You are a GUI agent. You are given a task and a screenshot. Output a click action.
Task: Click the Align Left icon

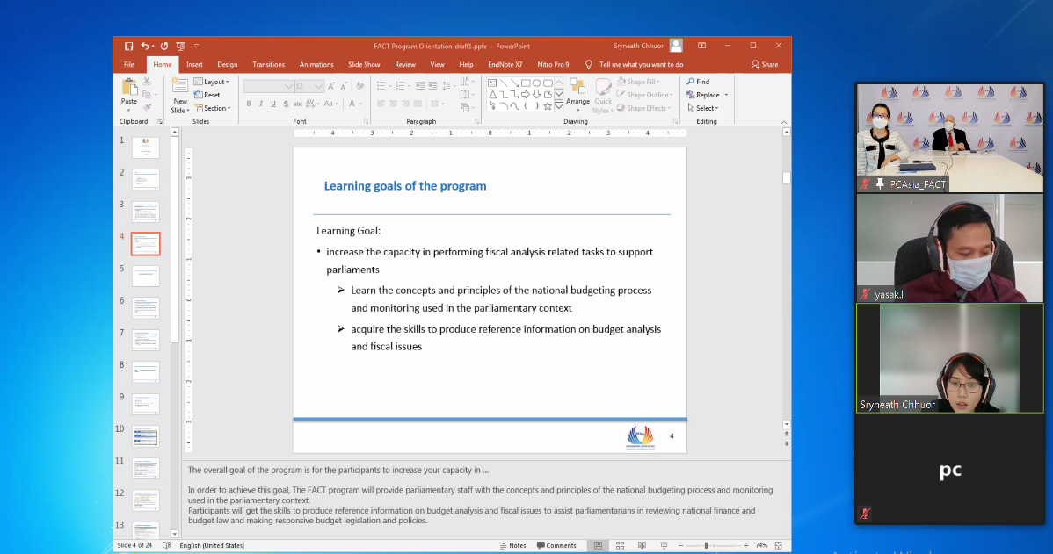[381, 104]
